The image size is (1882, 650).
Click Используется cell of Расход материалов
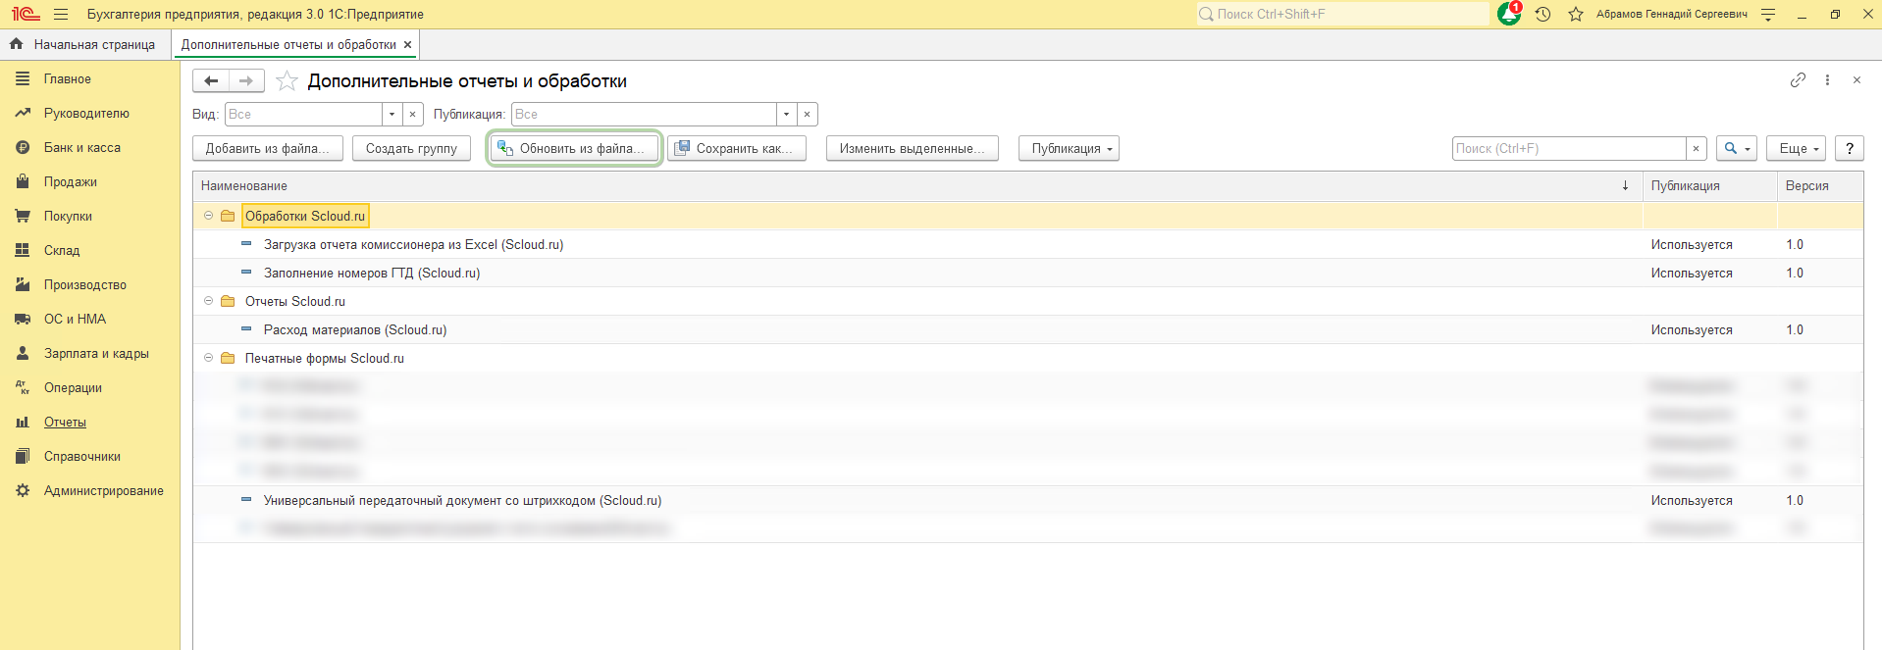(1710, 330)
